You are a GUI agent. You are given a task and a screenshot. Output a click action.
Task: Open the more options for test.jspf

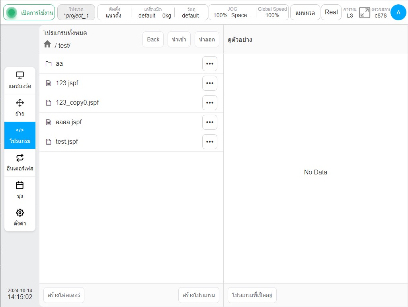(210, 142)
